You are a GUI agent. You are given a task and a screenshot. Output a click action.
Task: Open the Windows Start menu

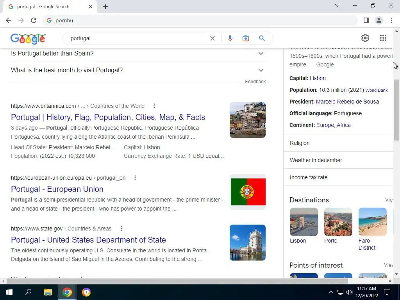tap(9, 292)
